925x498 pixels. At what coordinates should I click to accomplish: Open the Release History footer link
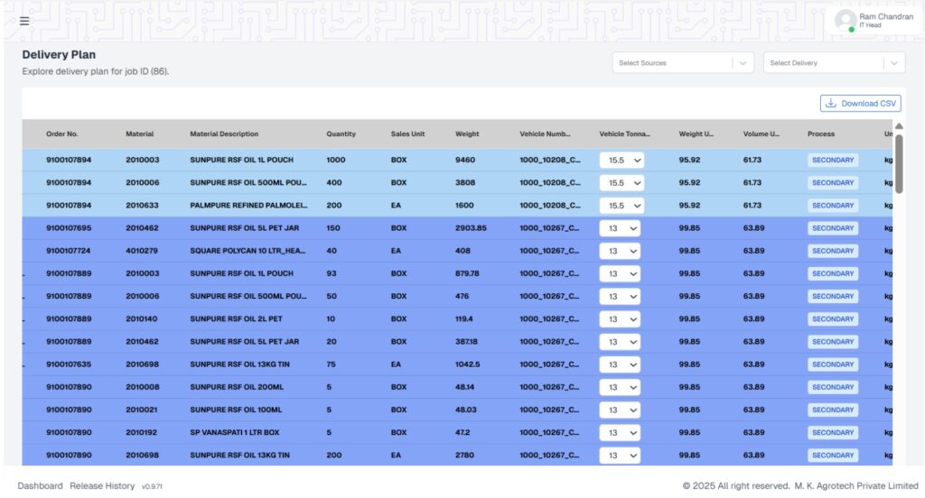click(102, 485)
